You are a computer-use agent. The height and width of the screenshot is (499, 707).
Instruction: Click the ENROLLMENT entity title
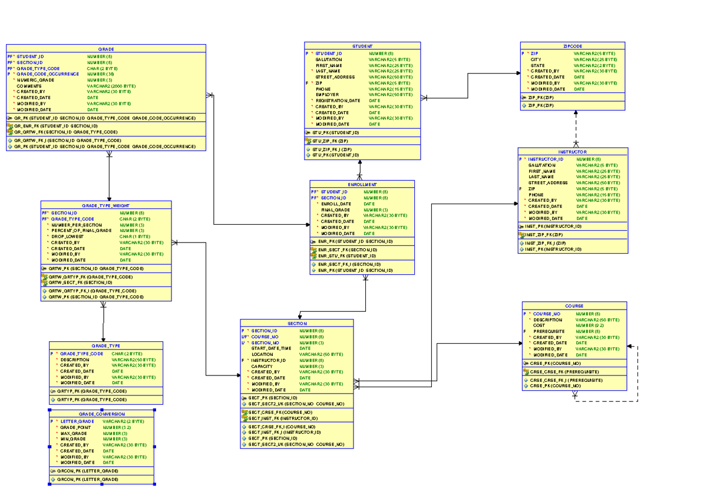point(362,184)
